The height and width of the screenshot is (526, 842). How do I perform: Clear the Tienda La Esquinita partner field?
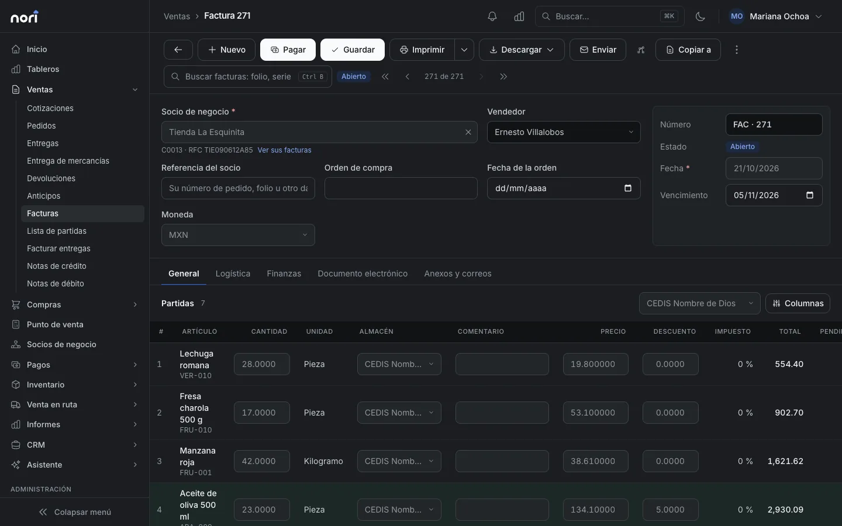(468, 132)
